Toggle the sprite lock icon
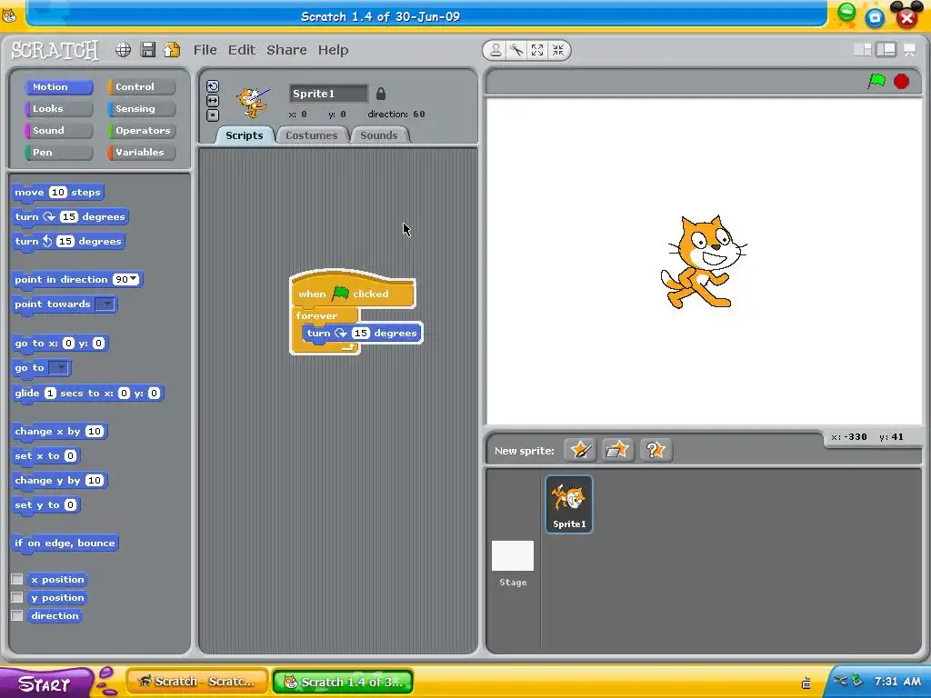This screenshot has width=931, height=698. tap(381, 94)
